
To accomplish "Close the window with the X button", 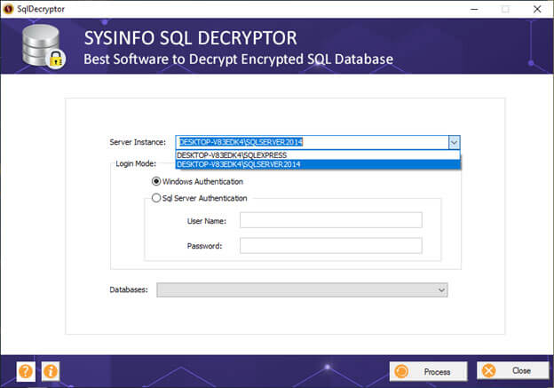I will (537, 9).
